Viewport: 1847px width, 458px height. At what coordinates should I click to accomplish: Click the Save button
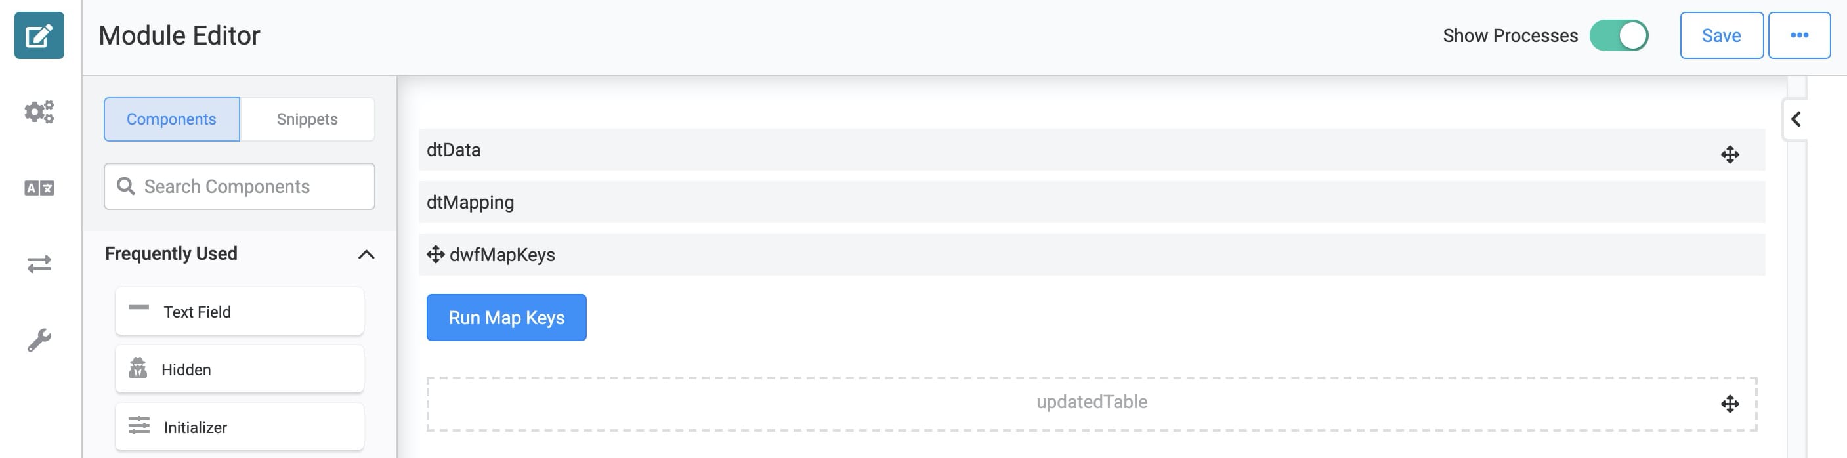point(1721,35)
